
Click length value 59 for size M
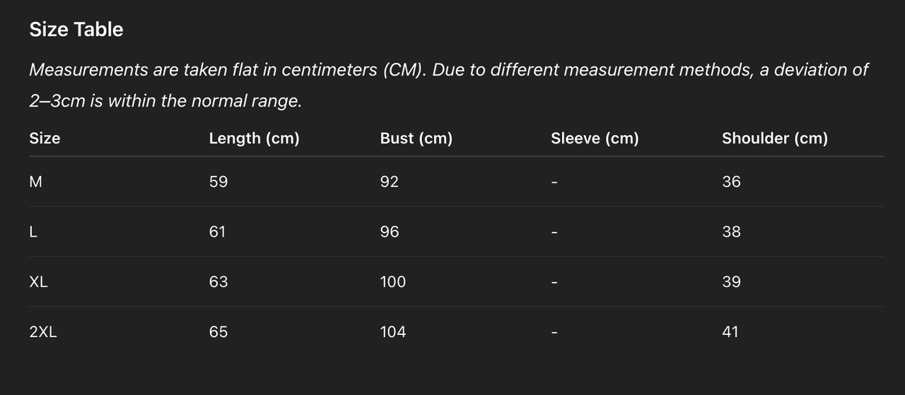point(218,182)
